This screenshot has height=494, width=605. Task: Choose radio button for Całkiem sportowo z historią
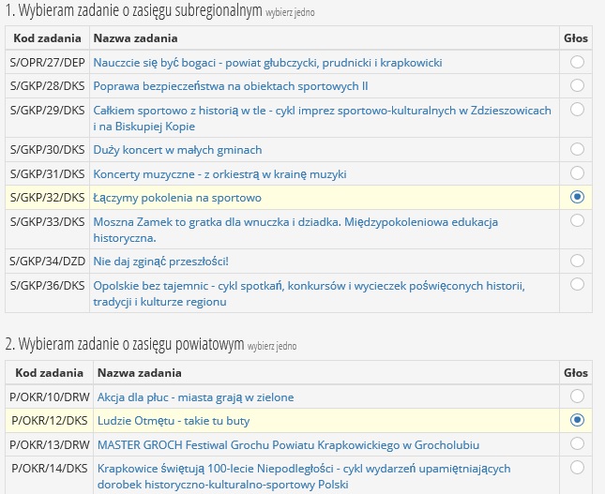[577, 110]
